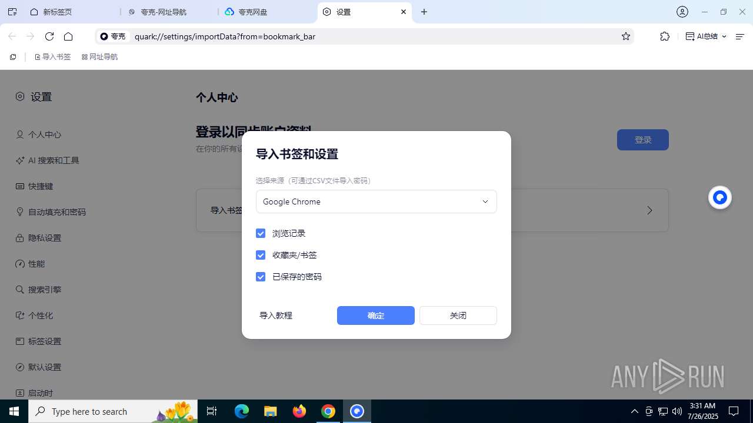Go forward with the forward arrow
The width and height of the screenshot is (753, 423).
(x=31, y=36)
